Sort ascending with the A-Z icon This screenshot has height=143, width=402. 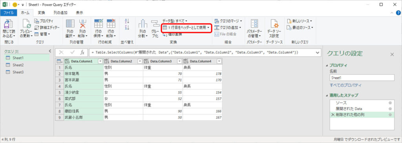(x=127, y=21)
